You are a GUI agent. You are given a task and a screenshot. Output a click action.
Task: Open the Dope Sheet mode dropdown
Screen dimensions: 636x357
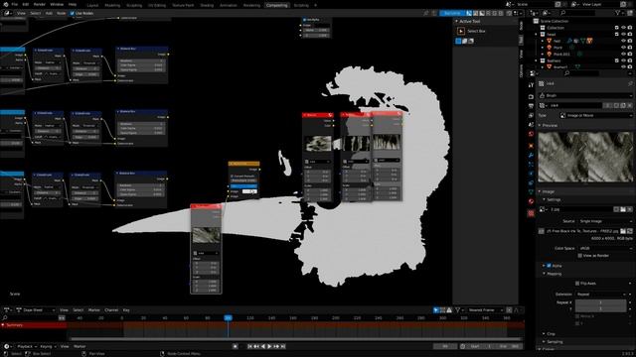click(36, 310)
